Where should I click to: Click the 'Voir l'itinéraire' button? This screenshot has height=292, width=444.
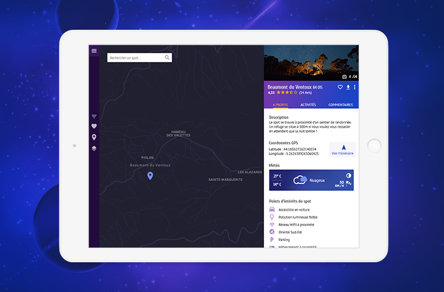pyautogui.click(x=342, y=150)
